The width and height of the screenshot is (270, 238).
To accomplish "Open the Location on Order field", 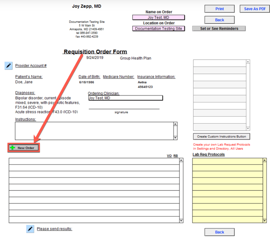I will tap(158, 29).
